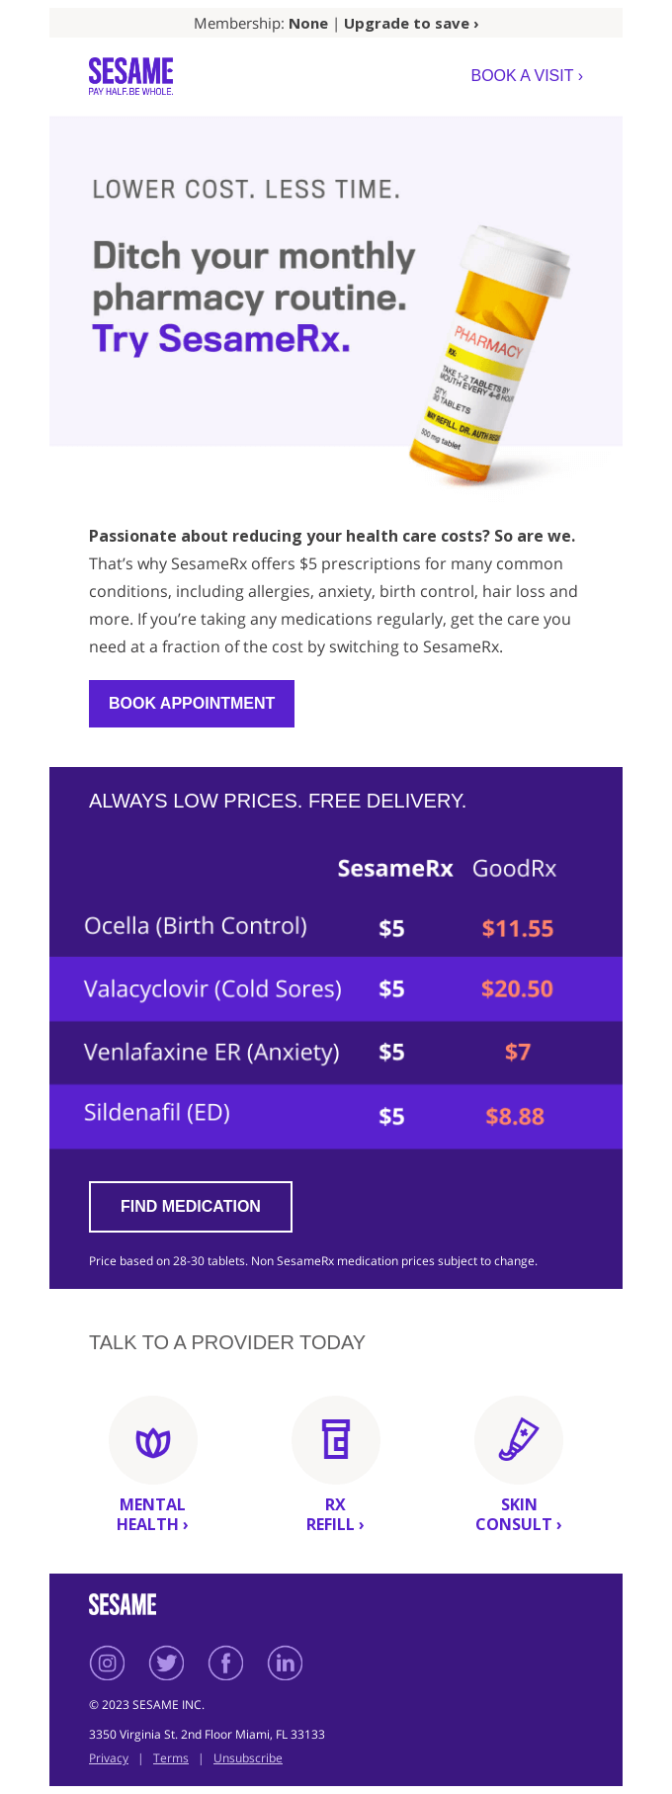672x1794 pixels.
Task: Click the Skin Consult tube icon
Action: pyautogui.click(x=519, y=1440)
